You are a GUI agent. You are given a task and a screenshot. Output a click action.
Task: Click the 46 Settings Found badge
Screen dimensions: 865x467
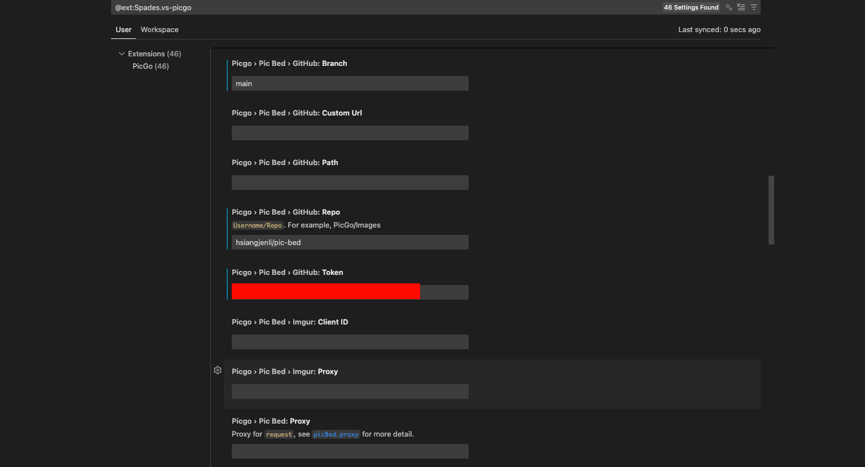691,7
